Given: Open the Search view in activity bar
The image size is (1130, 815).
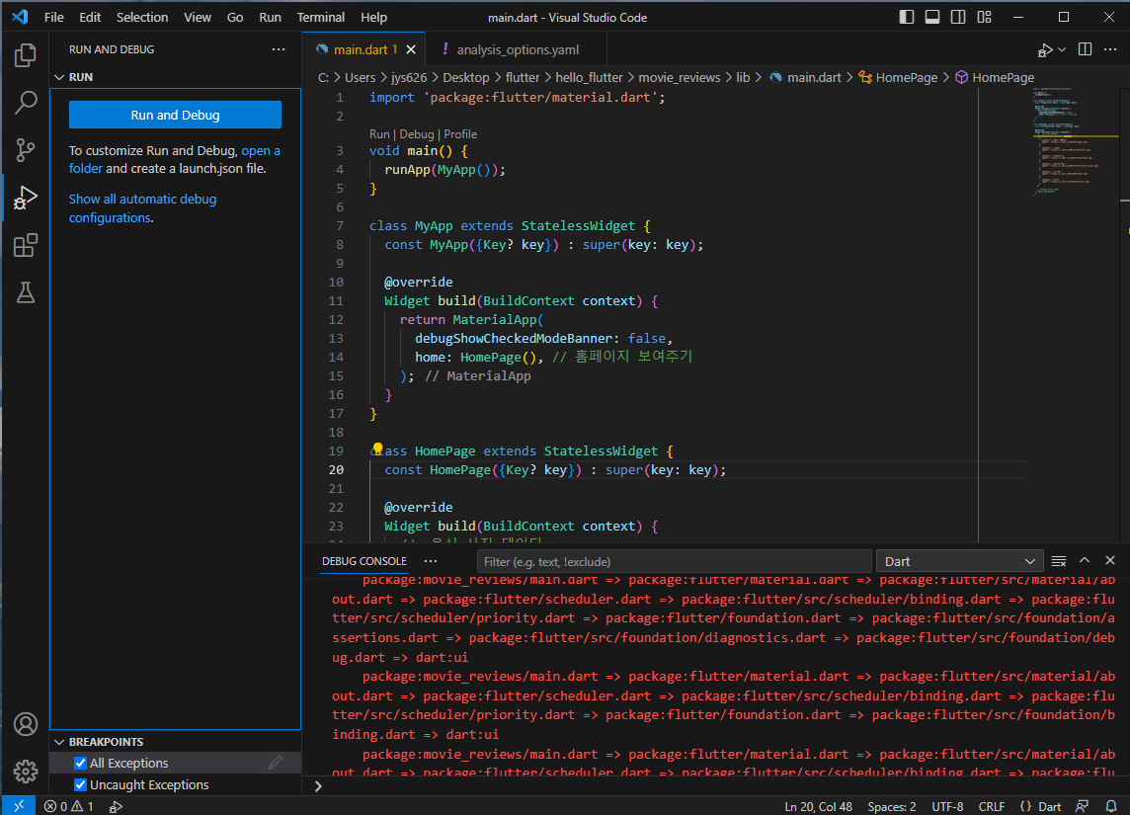Looking at the screenshot, I should 26,103.
